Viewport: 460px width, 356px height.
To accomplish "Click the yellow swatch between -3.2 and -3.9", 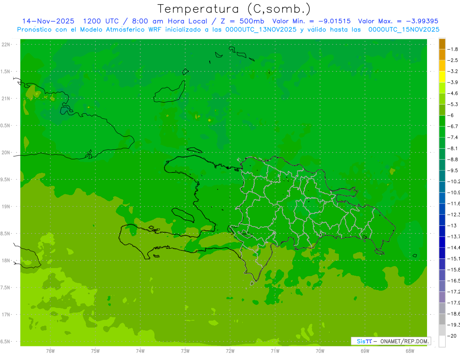I will (442, 77).
